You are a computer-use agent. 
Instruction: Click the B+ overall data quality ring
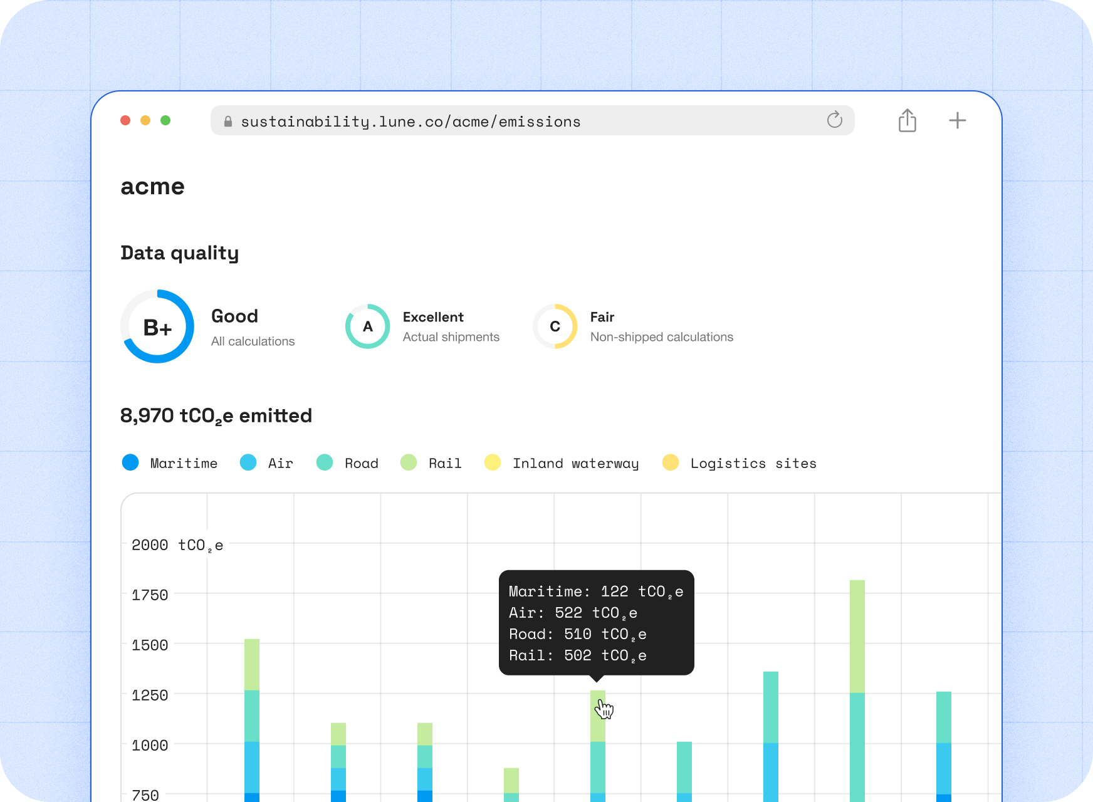point(157,326)
